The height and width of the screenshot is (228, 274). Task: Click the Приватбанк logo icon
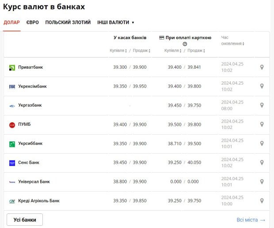coord(12,68)
